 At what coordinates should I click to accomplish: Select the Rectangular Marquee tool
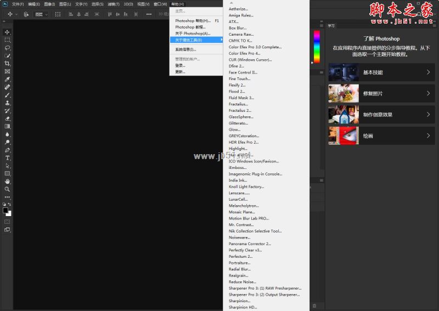pos(7,39)
